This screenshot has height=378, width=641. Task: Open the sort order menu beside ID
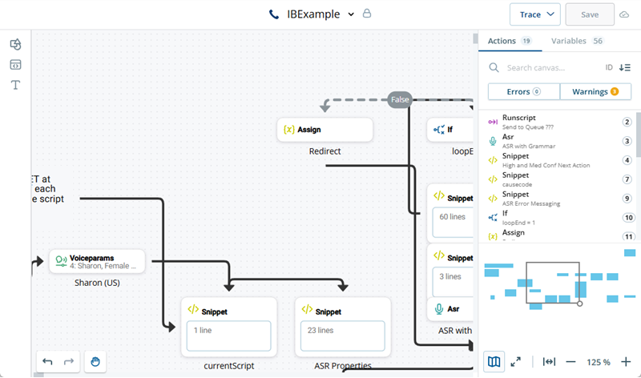[x=625, y=68]
